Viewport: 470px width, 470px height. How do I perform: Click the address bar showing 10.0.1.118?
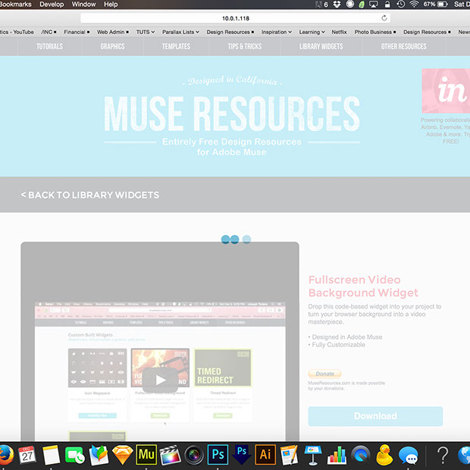[235, 18]
